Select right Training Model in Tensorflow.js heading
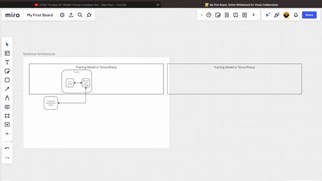This screenshot has width=322, height=181. click(234, 67)
